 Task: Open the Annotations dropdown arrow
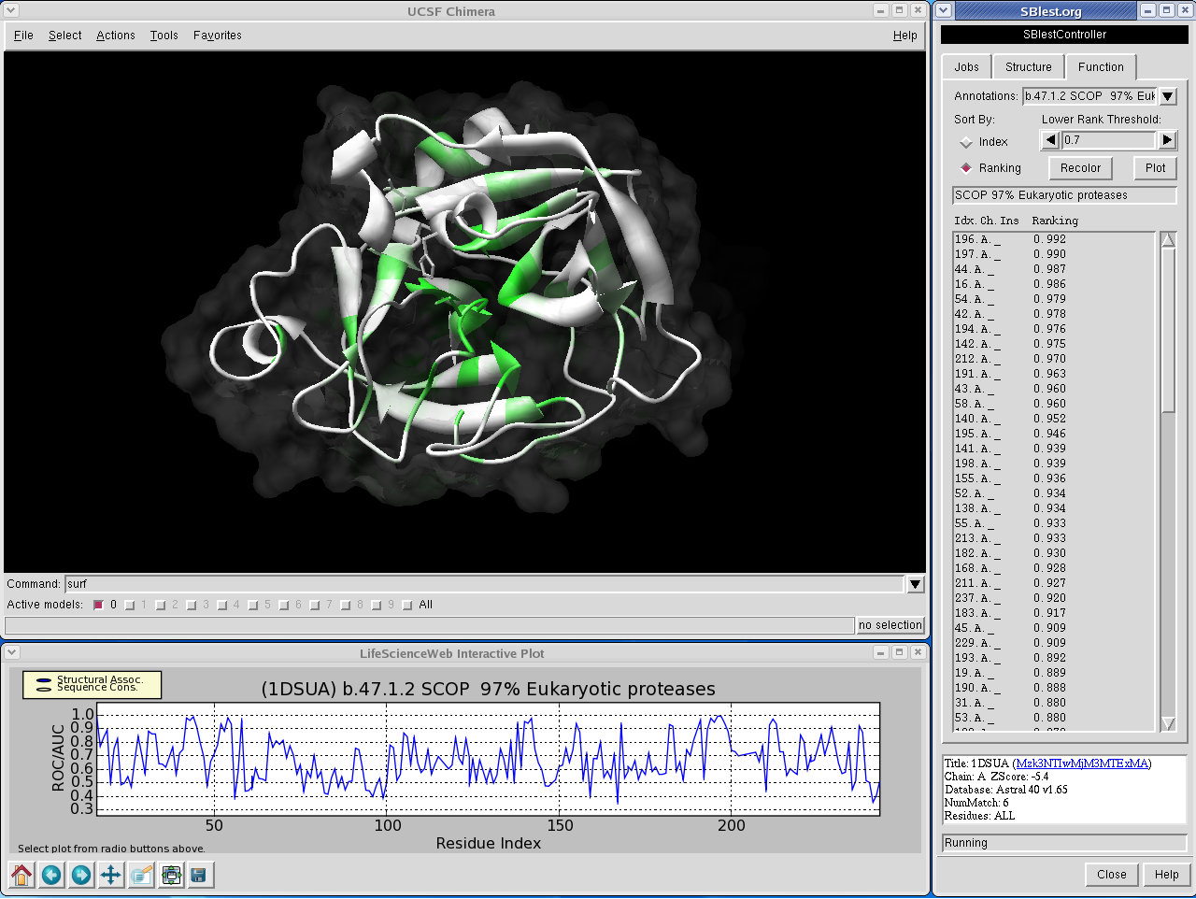click(x=1168, y=96)
